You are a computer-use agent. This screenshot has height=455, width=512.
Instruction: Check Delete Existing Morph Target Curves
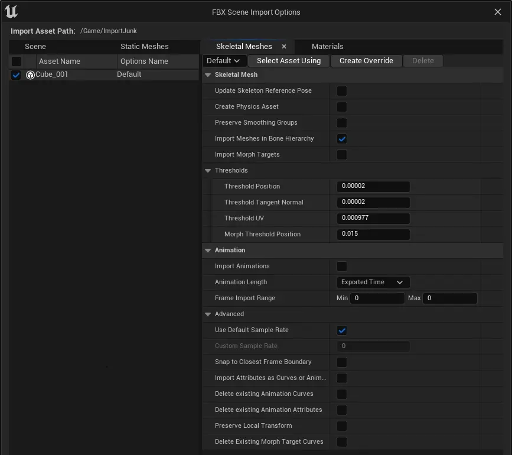(341, 442)
